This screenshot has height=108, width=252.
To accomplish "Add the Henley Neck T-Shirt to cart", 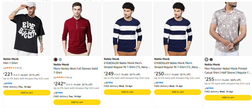I will coord(77,102).
